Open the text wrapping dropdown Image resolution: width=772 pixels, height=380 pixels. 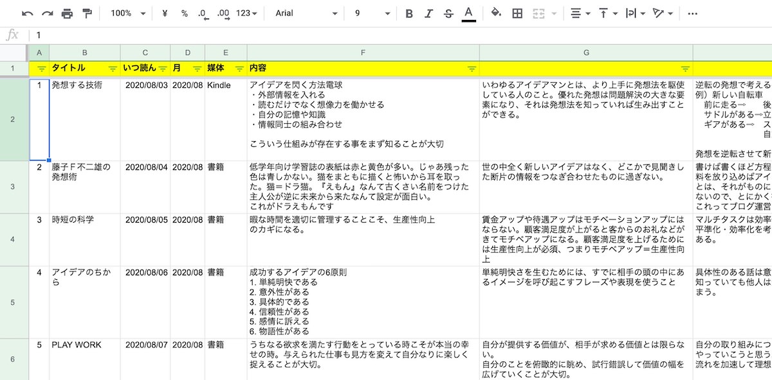point(635,13)
